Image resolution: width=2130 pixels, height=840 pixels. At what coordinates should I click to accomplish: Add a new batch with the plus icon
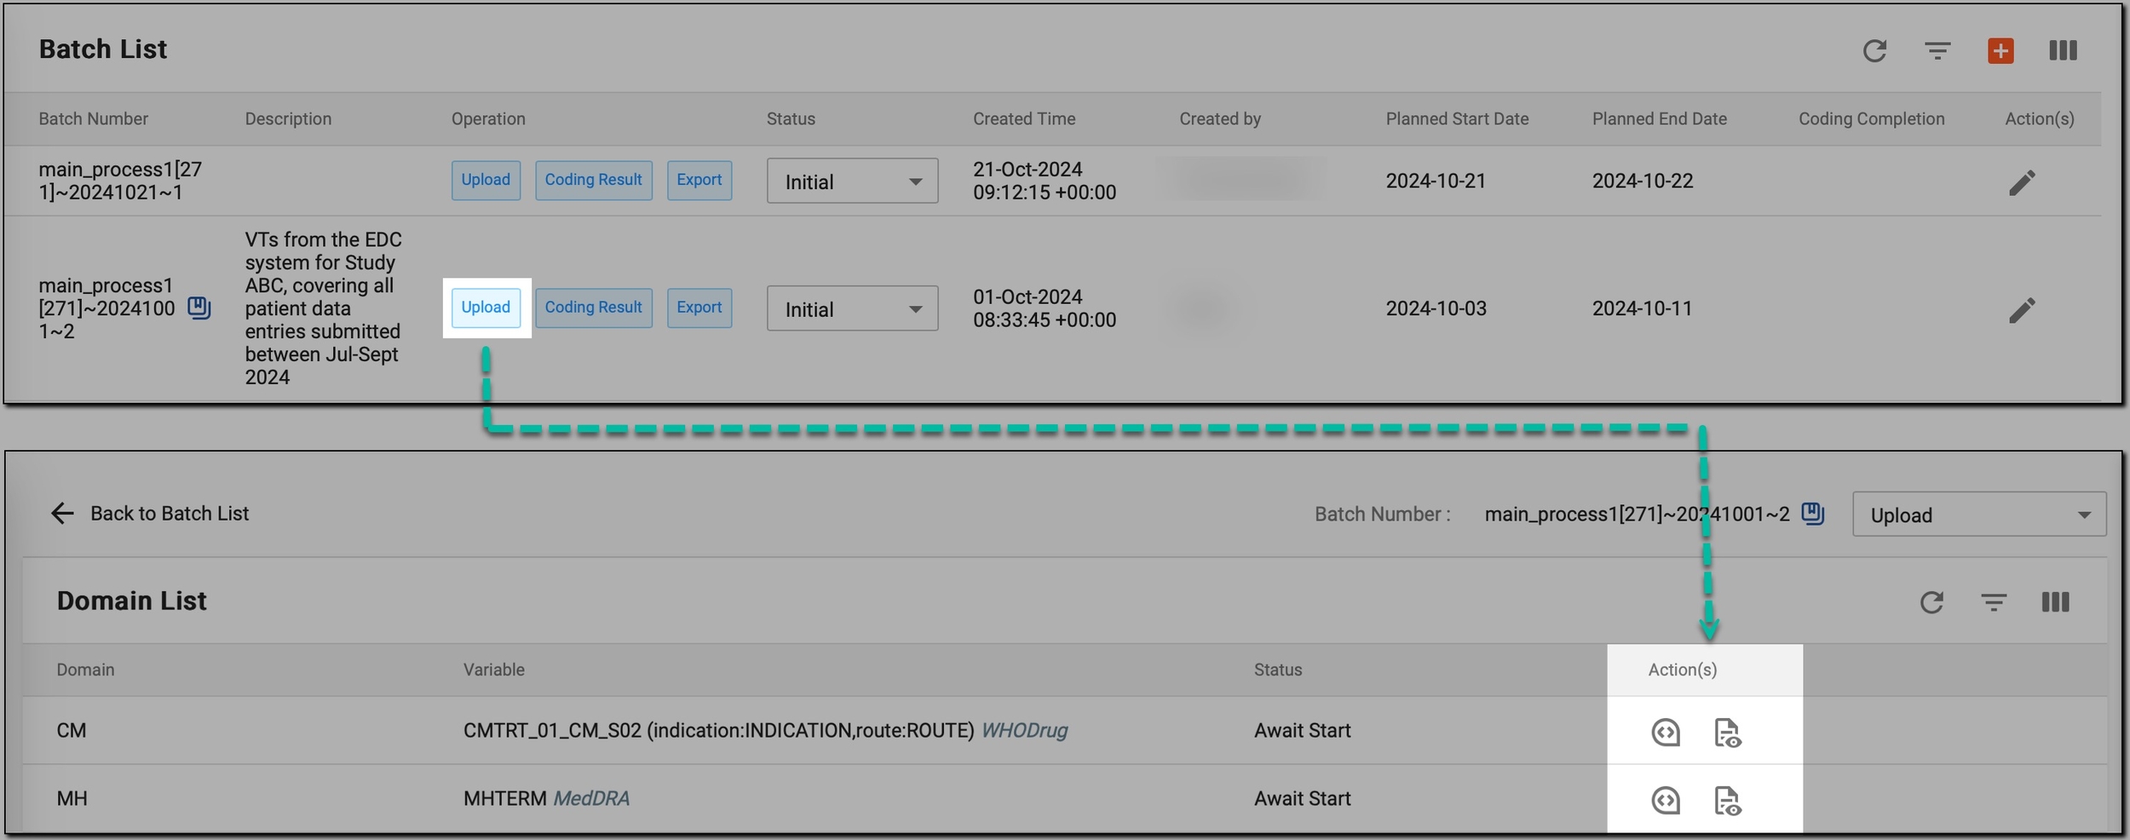pos(2000,51)
